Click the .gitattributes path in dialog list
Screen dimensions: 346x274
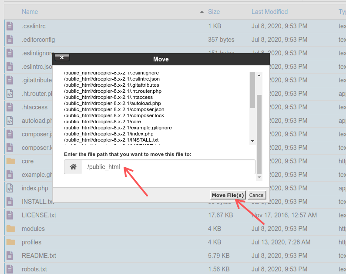pos(111,85)
